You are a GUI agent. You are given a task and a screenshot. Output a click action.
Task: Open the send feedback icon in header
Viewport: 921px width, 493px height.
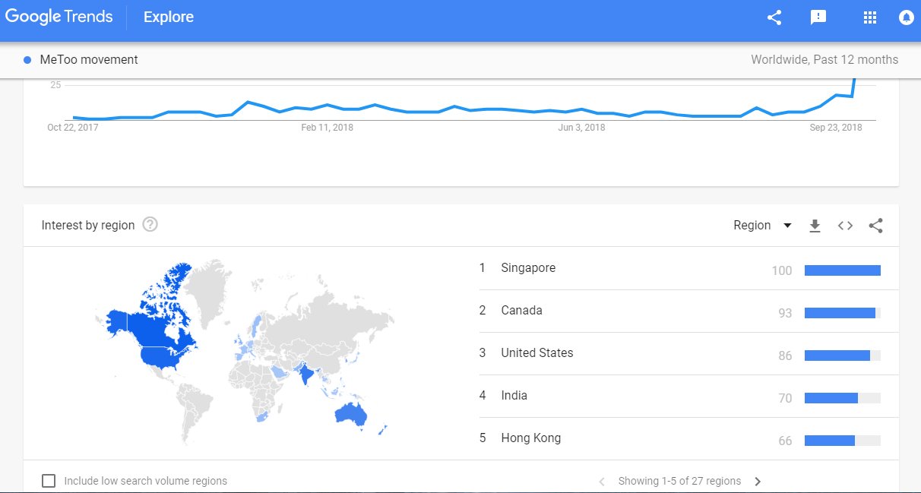tap(818, 17)
